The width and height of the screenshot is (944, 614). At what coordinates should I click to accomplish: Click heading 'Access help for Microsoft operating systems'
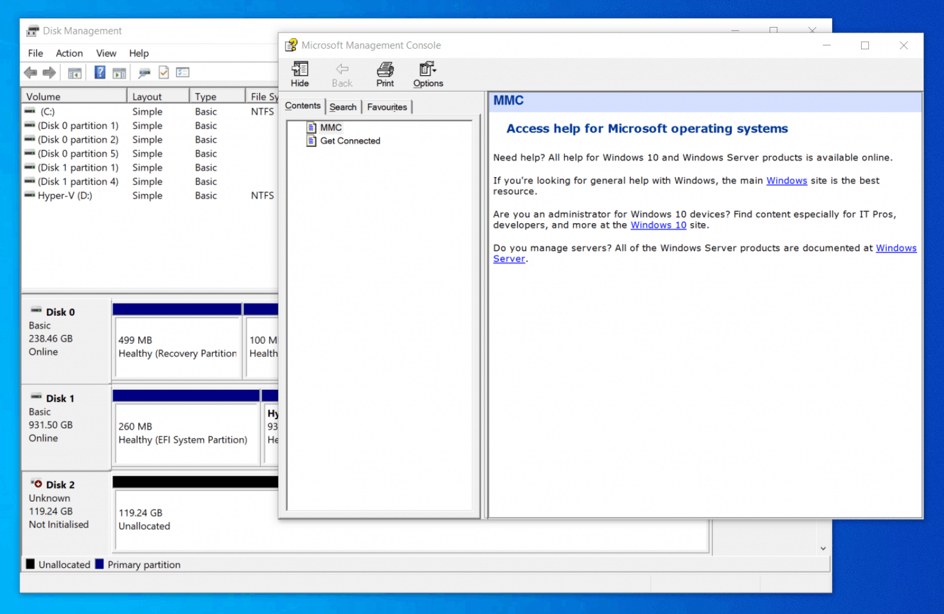click(647, 128)
